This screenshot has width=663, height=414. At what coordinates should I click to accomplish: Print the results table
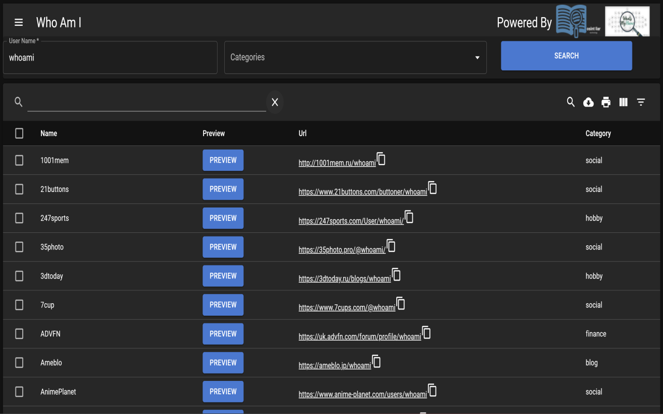point(606,102)
